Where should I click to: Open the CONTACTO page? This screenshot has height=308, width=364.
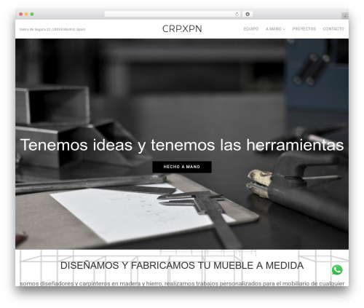(333, 29)
